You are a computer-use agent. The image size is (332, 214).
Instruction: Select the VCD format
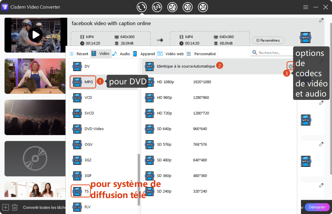pyautogui.click(x=103, y=98)
